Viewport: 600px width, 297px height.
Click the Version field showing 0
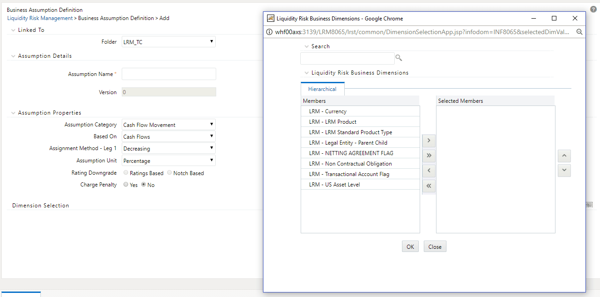169,92
